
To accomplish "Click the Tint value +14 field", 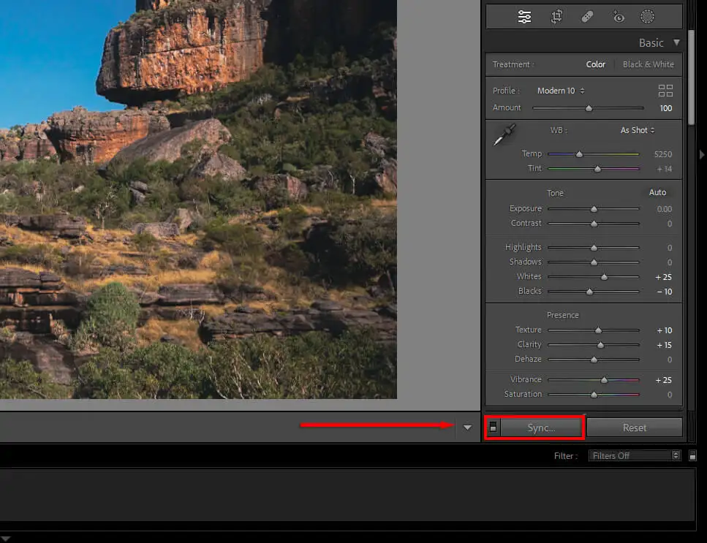I will tap(664, 169).
